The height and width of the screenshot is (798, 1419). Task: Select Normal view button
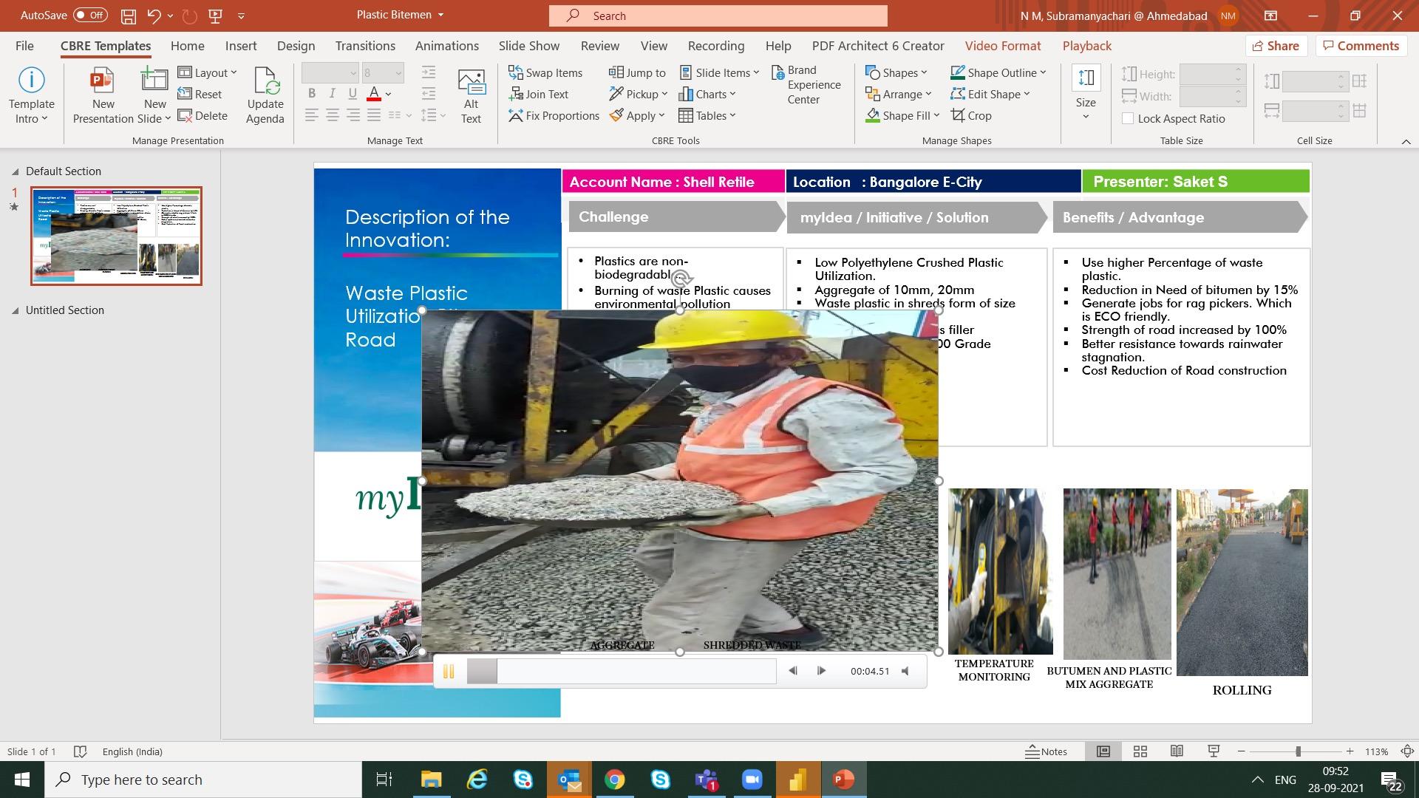(1103, 751)
